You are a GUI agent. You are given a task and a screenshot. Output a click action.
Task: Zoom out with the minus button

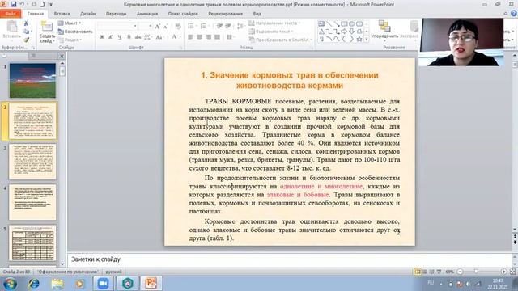460,272
